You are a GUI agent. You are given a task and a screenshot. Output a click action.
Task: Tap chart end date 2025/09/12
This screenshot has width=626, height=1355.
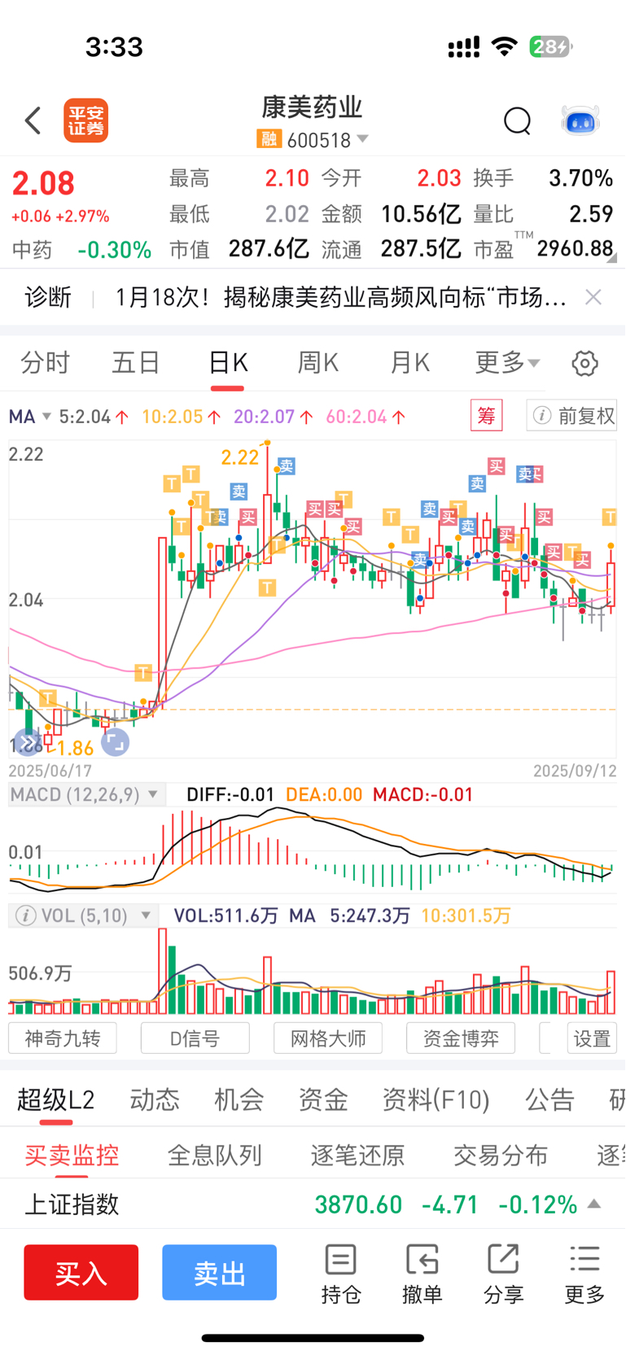click(575, 771)
